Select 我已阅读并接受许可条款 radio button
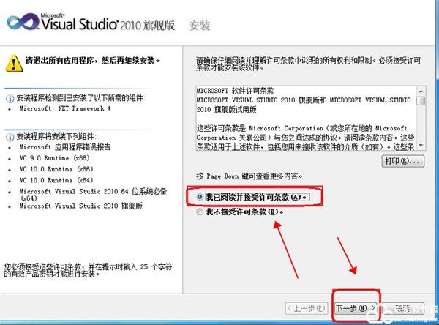 pos(199,197)
